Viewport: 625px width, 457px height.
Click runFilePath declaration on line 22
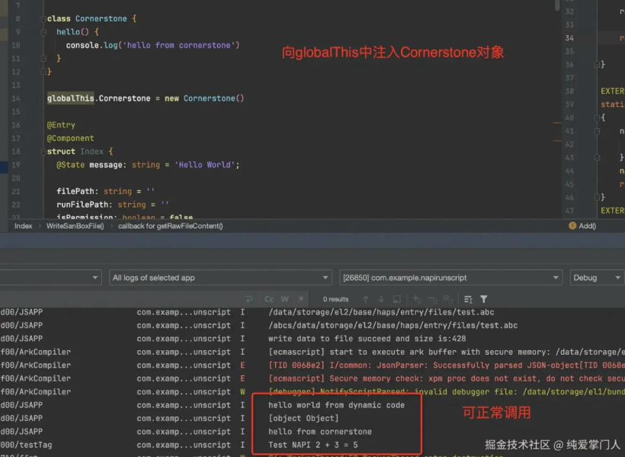coord(112,204)
